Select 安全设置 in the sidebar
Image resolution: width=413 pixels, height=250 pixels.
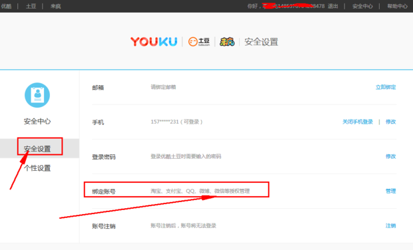[37, 149]
